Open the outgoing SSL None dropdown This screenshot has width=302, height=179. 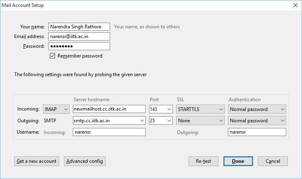(x=200, y=121)
